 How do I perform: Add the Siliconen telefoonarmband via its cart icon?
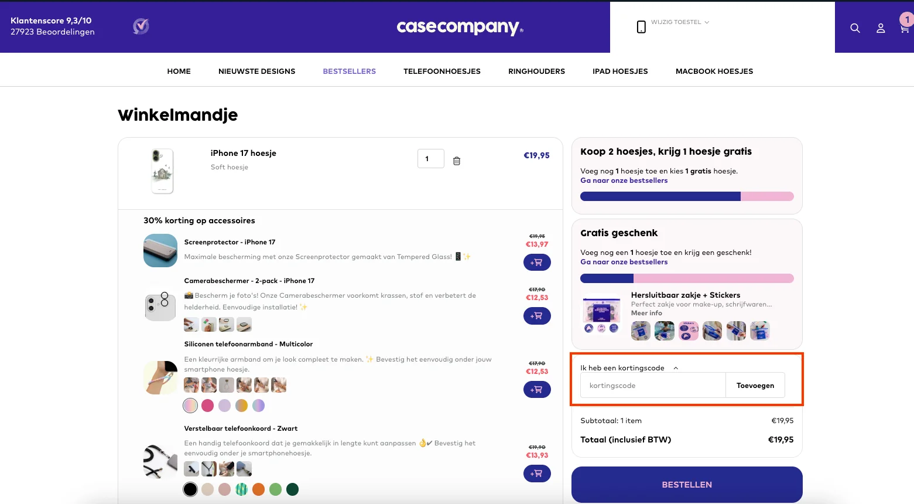click(536, 389)
